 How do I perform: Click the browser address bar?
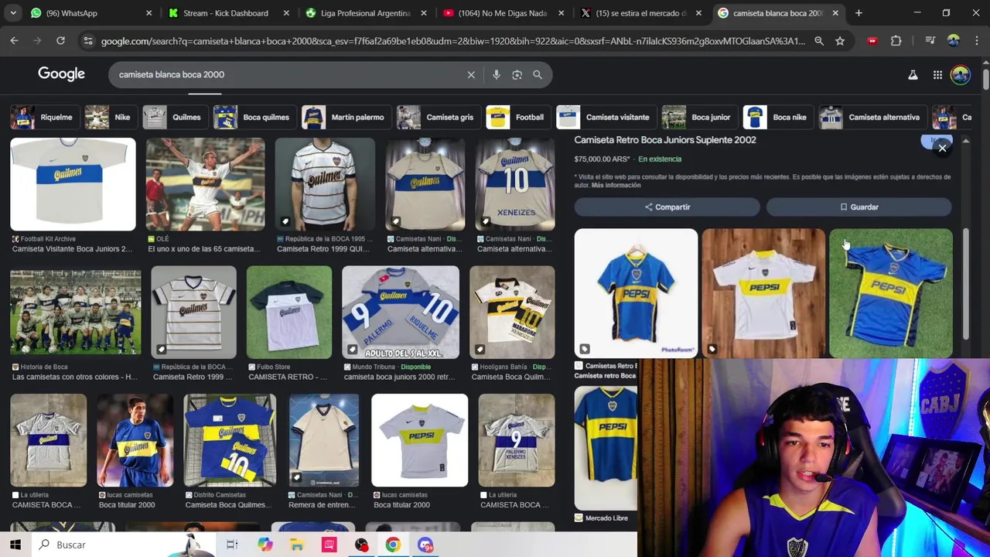(x=452, y=41)
